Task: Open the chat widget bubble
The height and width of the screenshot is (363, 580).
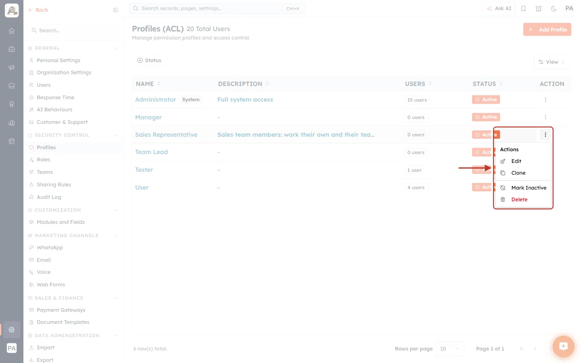Action: (x=563, y=346)
